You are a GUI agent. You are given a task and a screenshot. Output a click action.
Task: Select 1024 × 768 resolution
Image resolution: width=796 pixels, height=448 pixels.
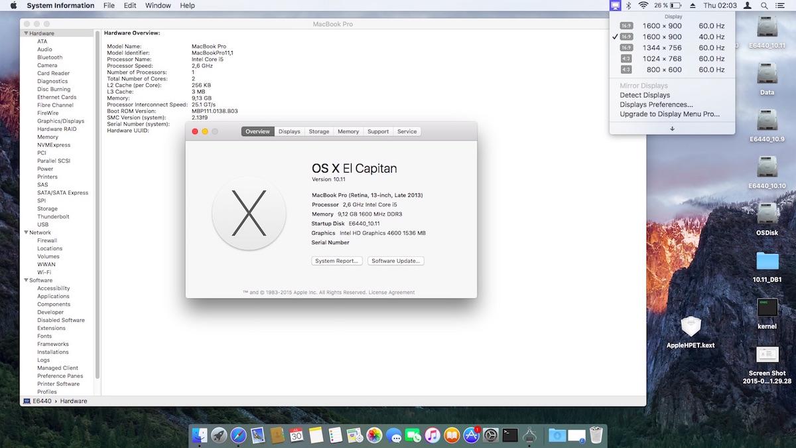tap(673, 58)
